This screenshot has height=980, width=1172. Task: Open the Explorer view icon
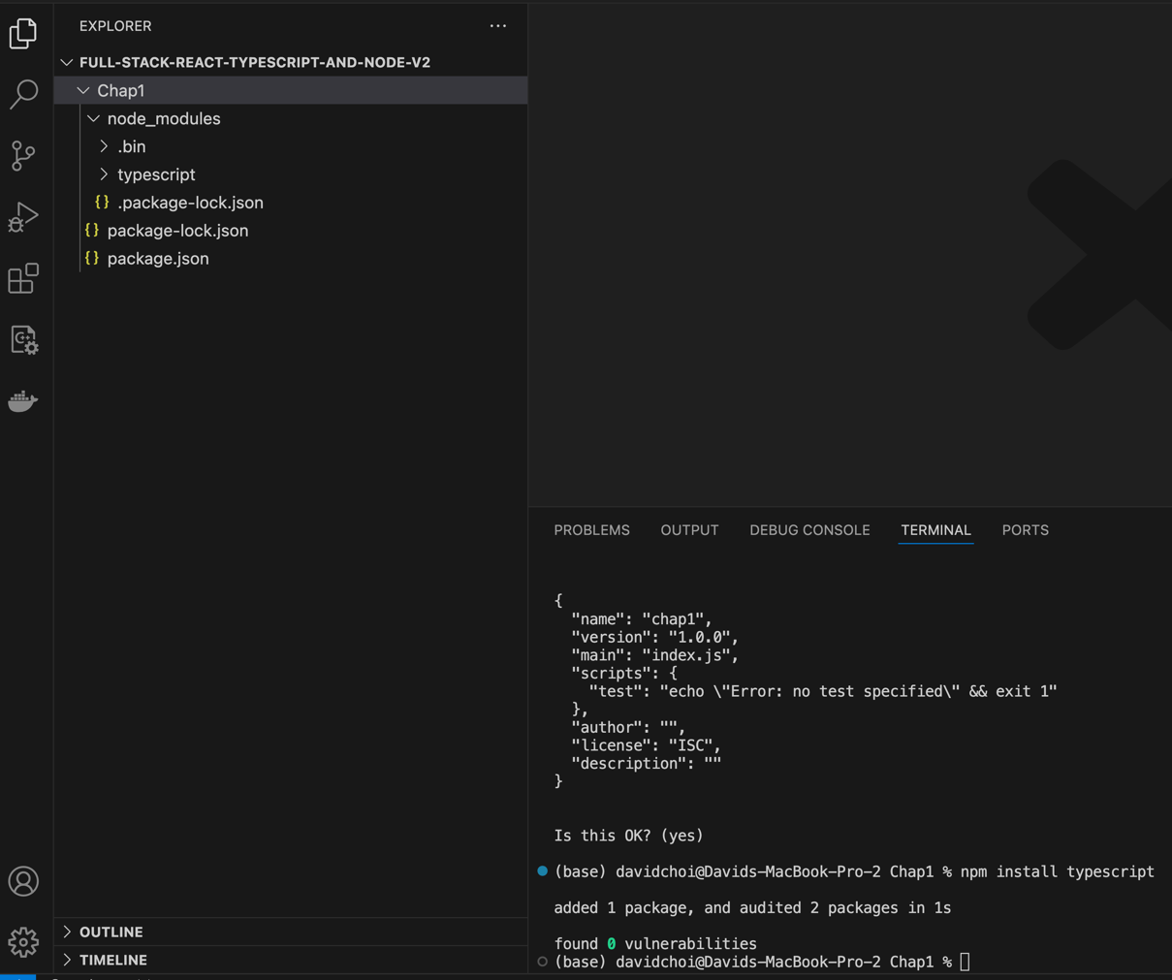23,34
